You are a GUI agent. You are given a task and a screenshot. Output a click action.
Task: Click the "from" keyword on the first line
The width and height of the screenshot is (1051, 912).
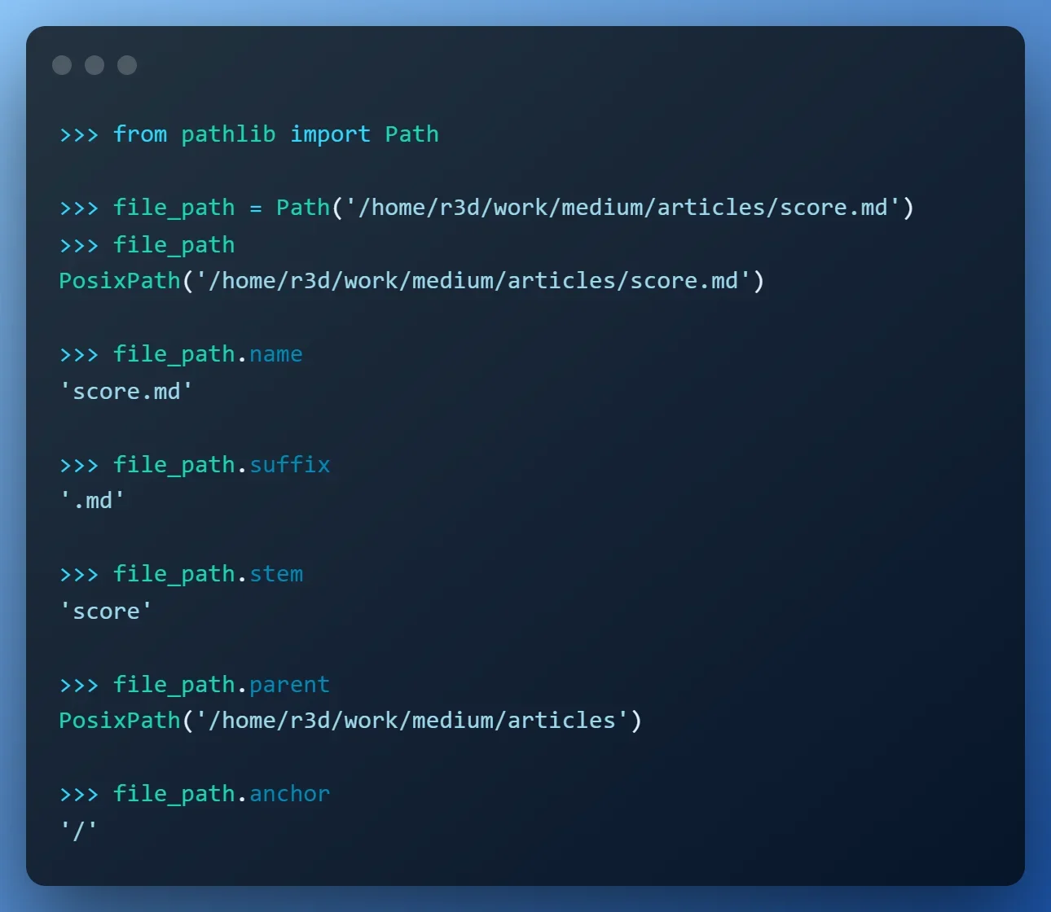(140, 134)
